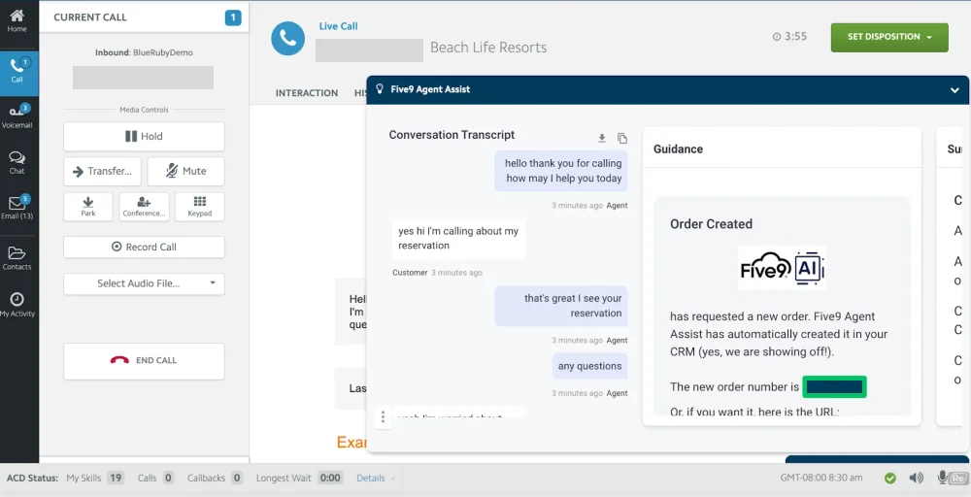
Task: Click the microphone icon in status bar
Action: [x=942, y=478]
